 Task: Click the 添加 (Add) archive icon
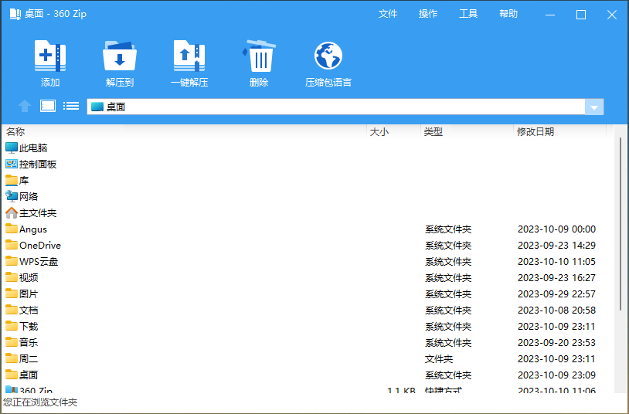click(50, 56)
